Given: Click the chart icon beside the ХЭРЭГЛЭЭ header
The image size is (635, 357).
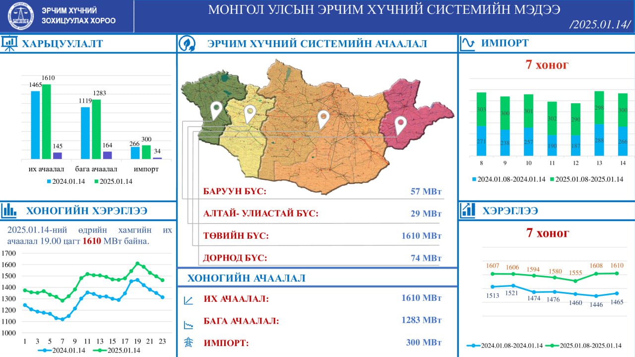Looking at the screenshot, I should [x=468, y=211].
